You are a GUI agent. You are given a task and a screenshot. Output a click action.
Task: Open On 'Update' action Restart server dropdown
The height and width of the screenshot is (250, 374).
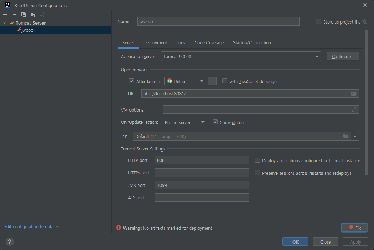coord(184,122)
